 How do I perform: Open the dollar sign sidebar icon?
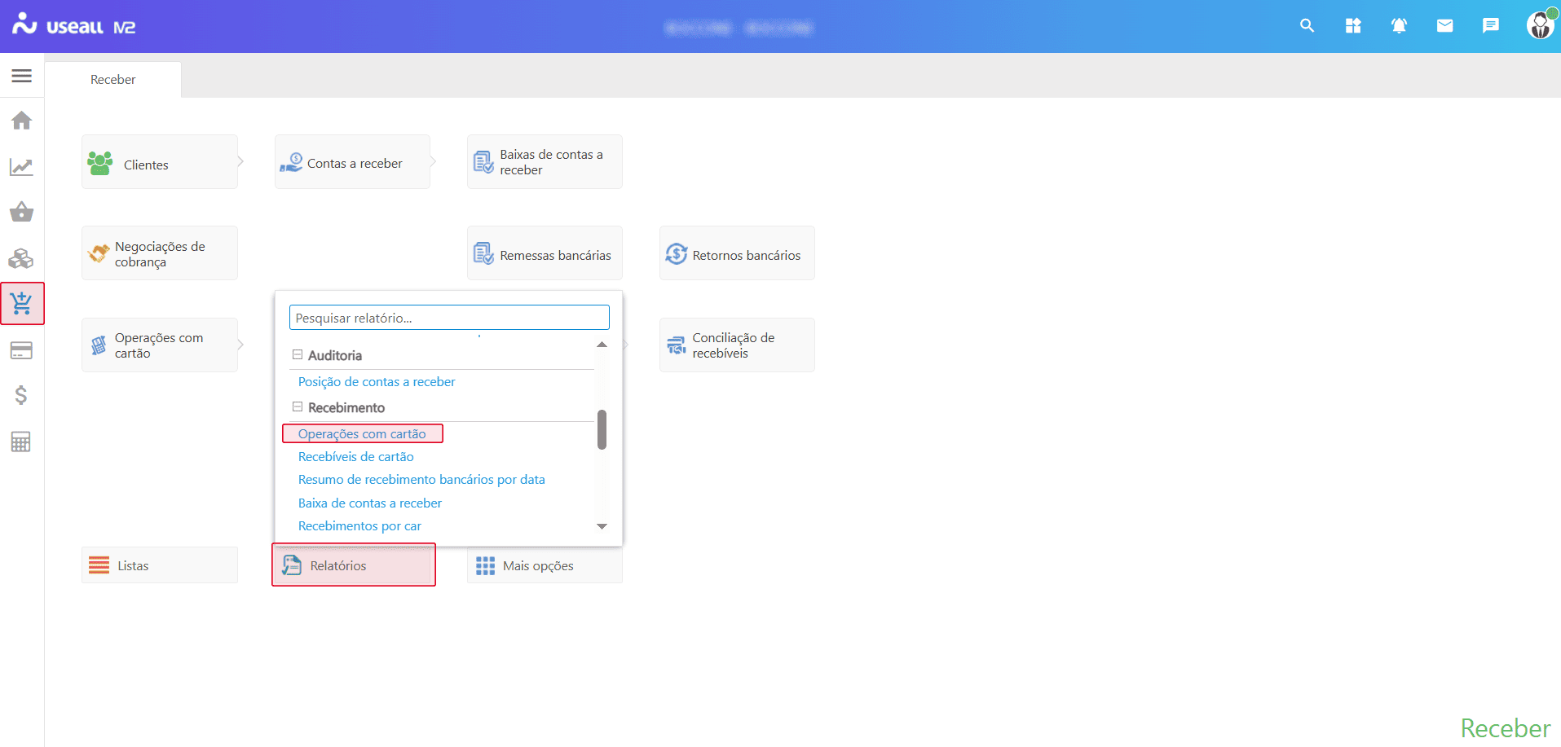22,396
